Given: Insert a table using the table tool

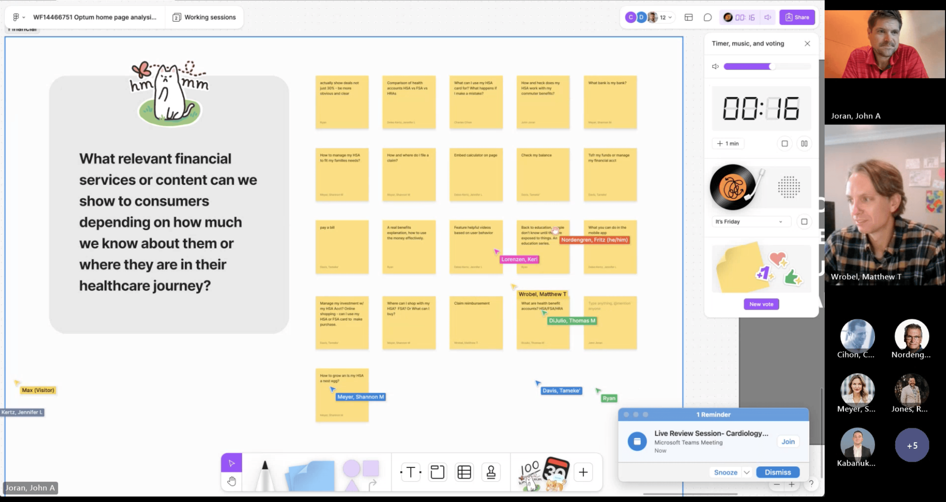Looking at the screenshot, I should [x=464, y=472].
